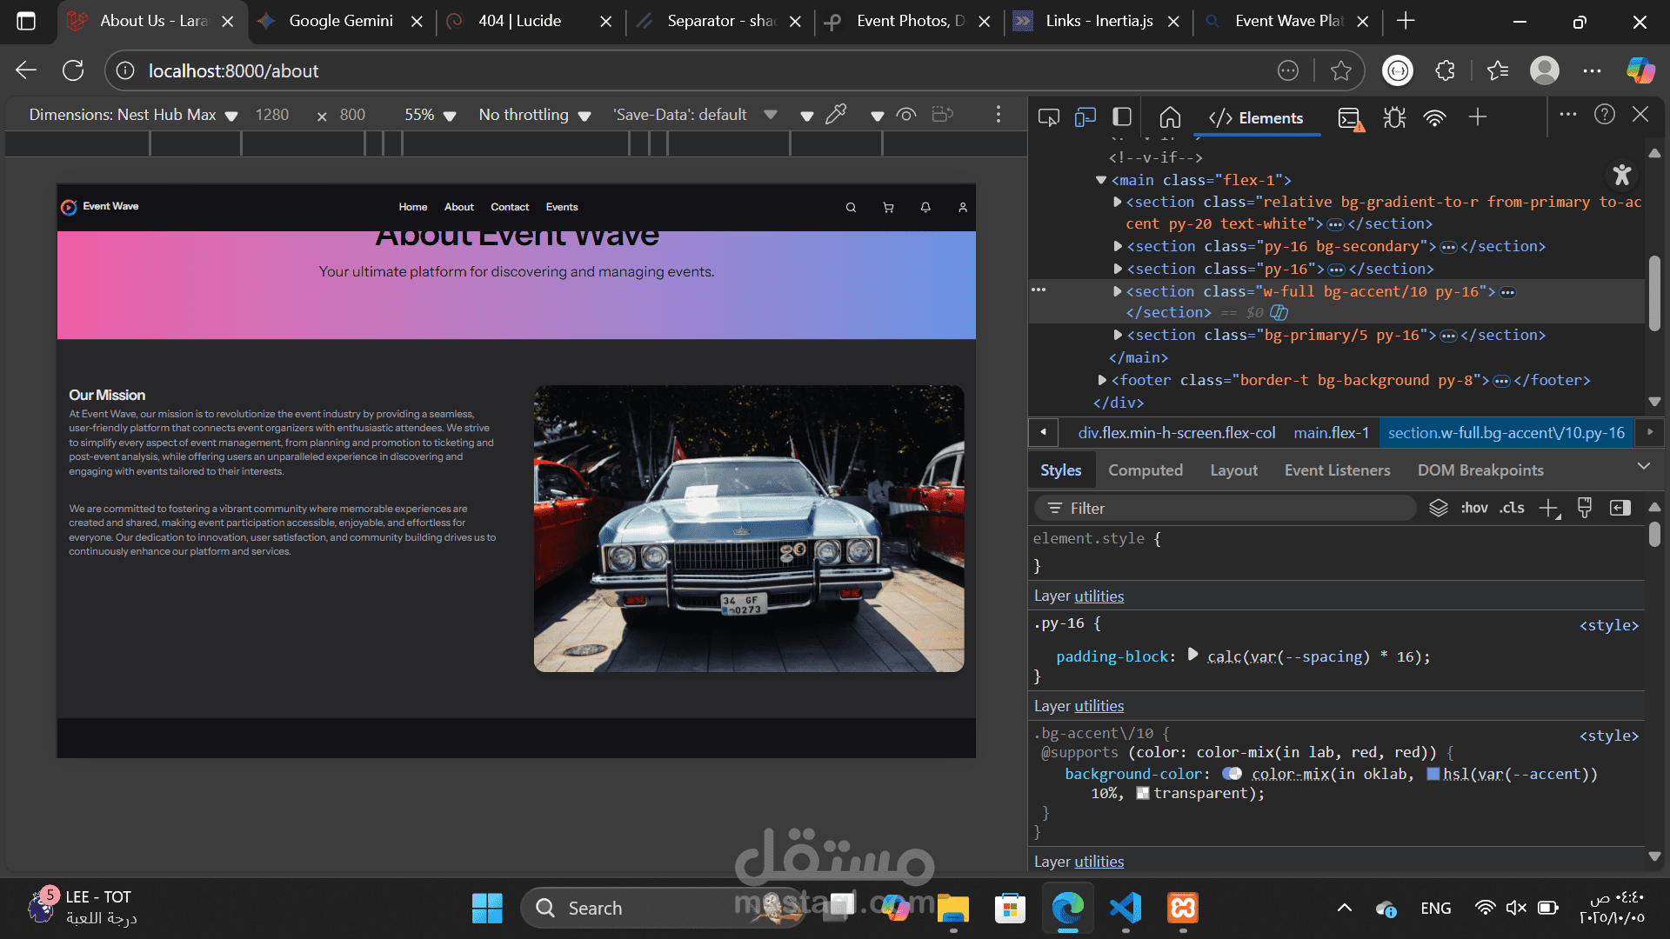Click the search icon in site navbar
The image size is (1670, 939).
tap(851, 208)
